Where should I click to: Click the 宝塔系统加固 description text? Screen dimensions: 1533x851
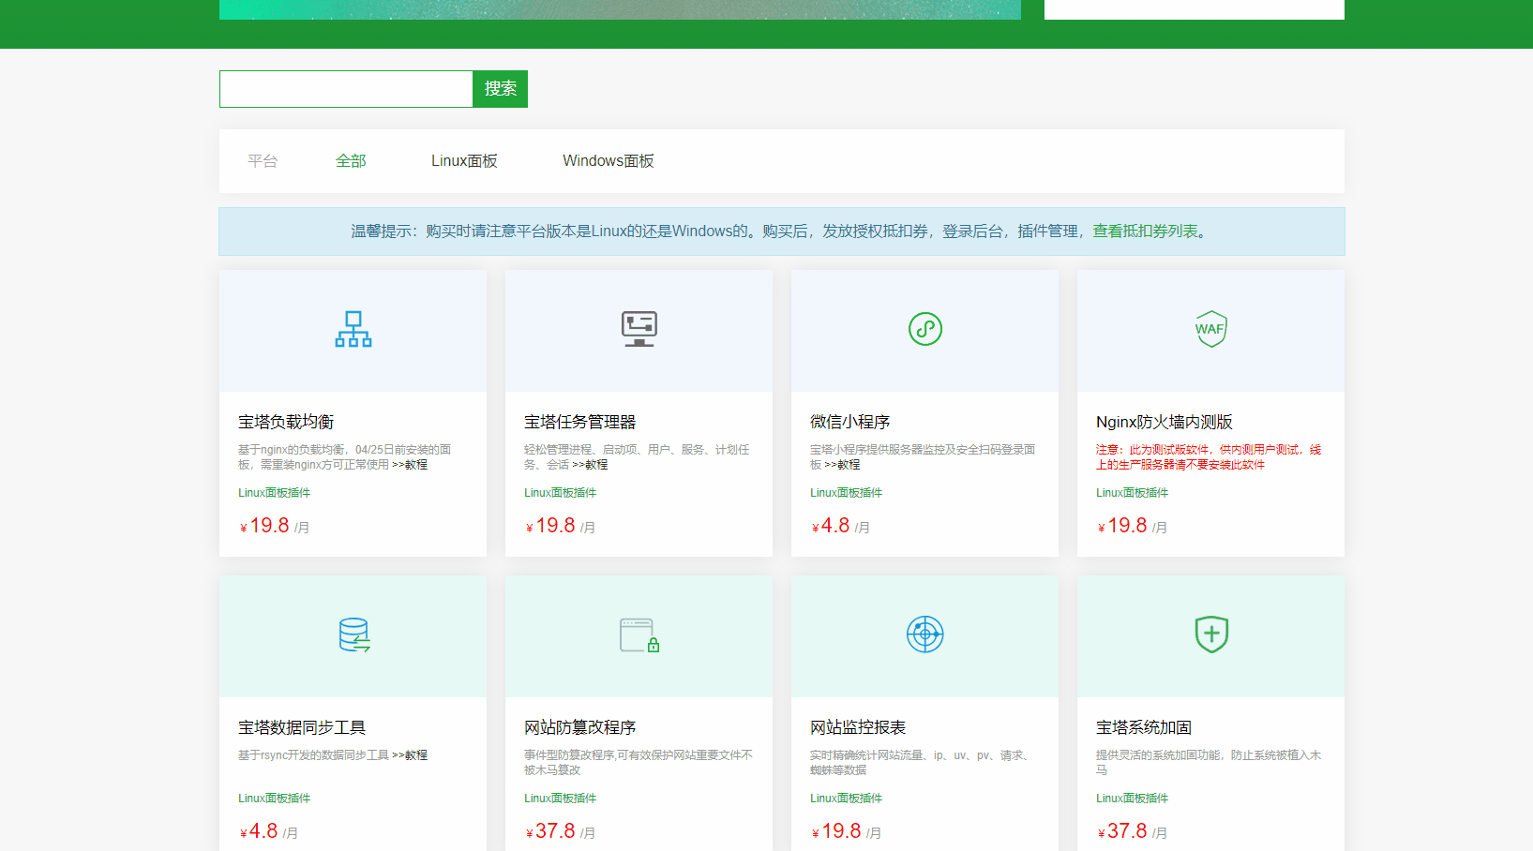pos(1209,763)
